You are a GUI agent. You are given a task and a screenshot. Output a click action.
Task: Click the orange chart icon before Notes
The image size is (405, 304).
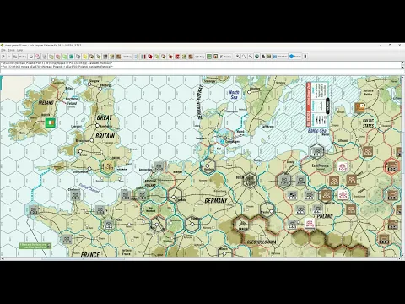215,57
